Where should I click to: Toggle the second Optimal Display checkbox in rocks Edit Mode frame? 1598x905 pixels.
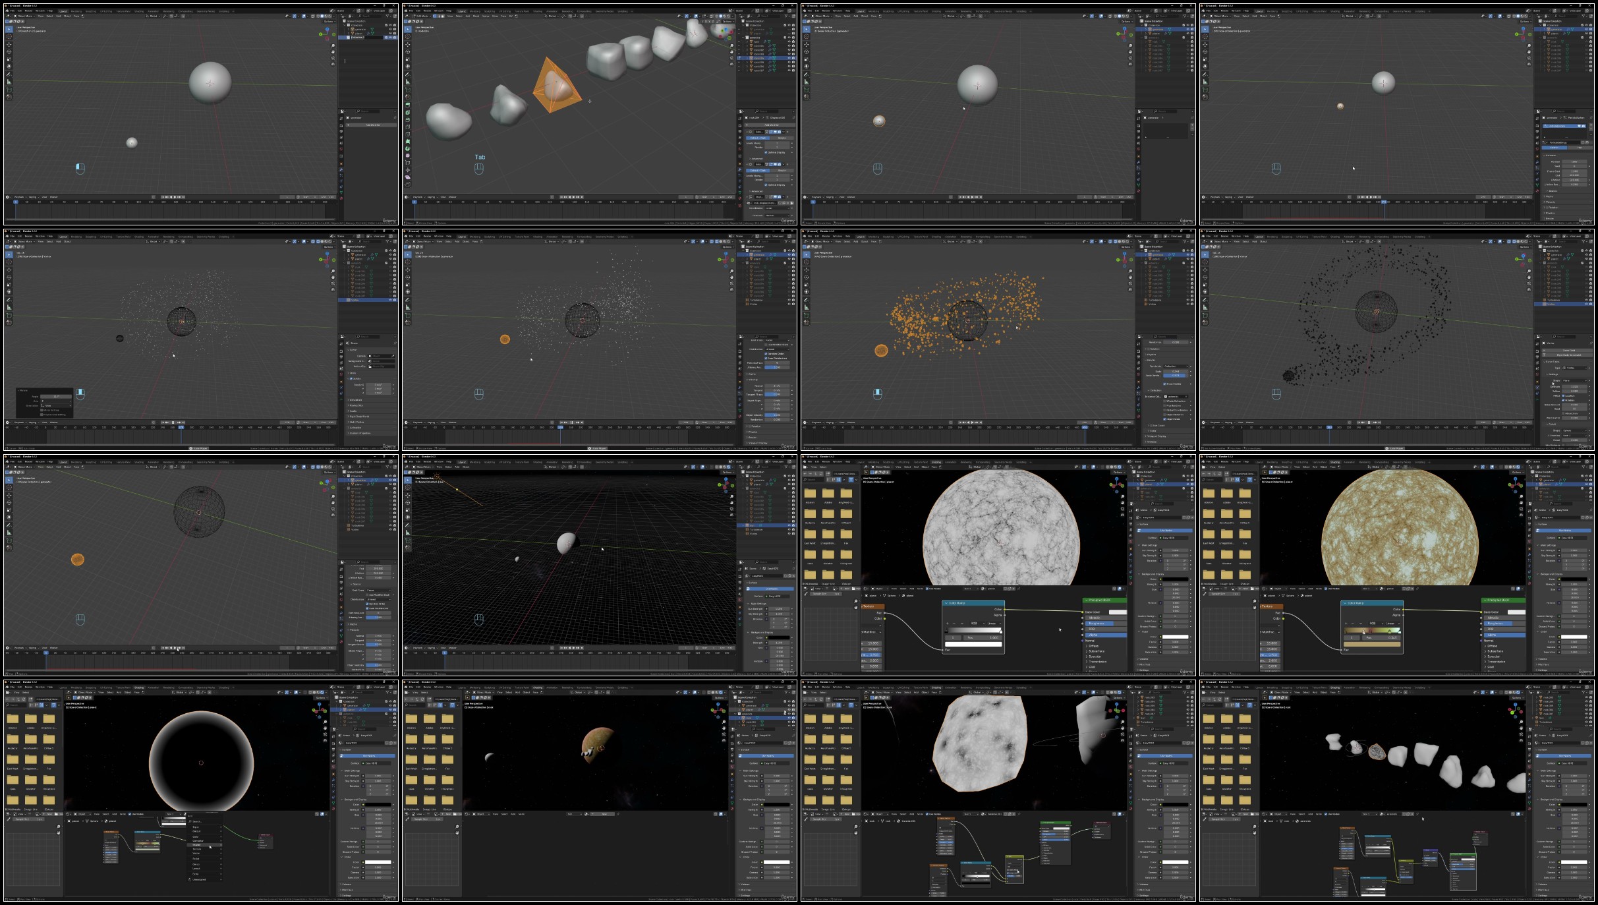(x=766, y=185)
